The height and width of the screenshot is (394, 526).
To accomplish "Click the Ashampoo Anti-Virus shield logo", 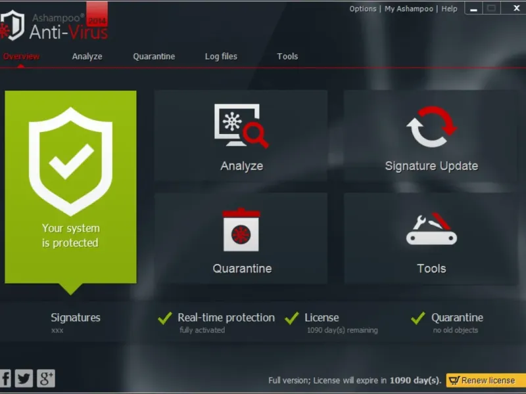I will pyautogui.click(x=12, y=26).
